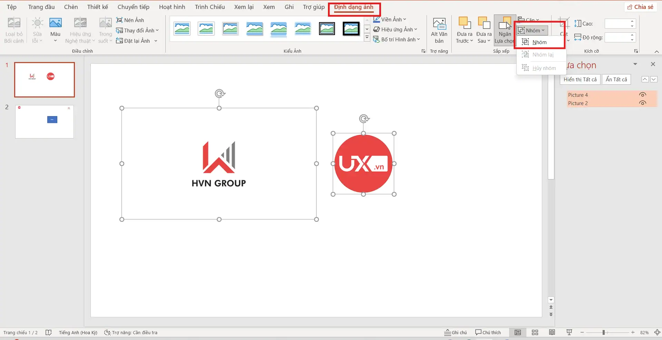Image resolution: width=662 pixels, height=340 pixels.
Task: Start slideshow from status bar icon
Action: (569, 332)
